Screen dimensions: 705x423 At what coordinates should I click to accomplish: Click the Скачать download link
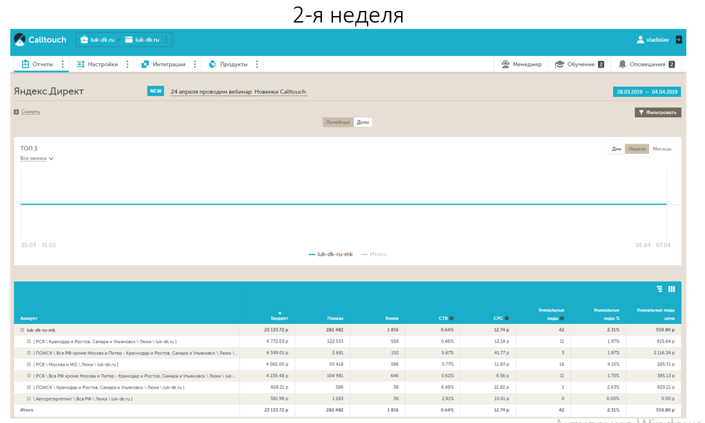click(x=30, y=111)
